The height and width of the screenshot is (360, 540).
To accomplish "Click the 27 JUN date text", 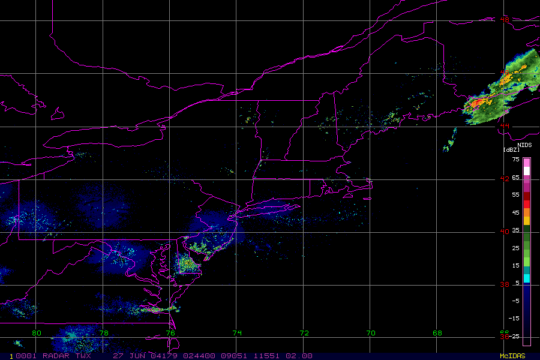I will pyautogui.click(x=129, y=356).
